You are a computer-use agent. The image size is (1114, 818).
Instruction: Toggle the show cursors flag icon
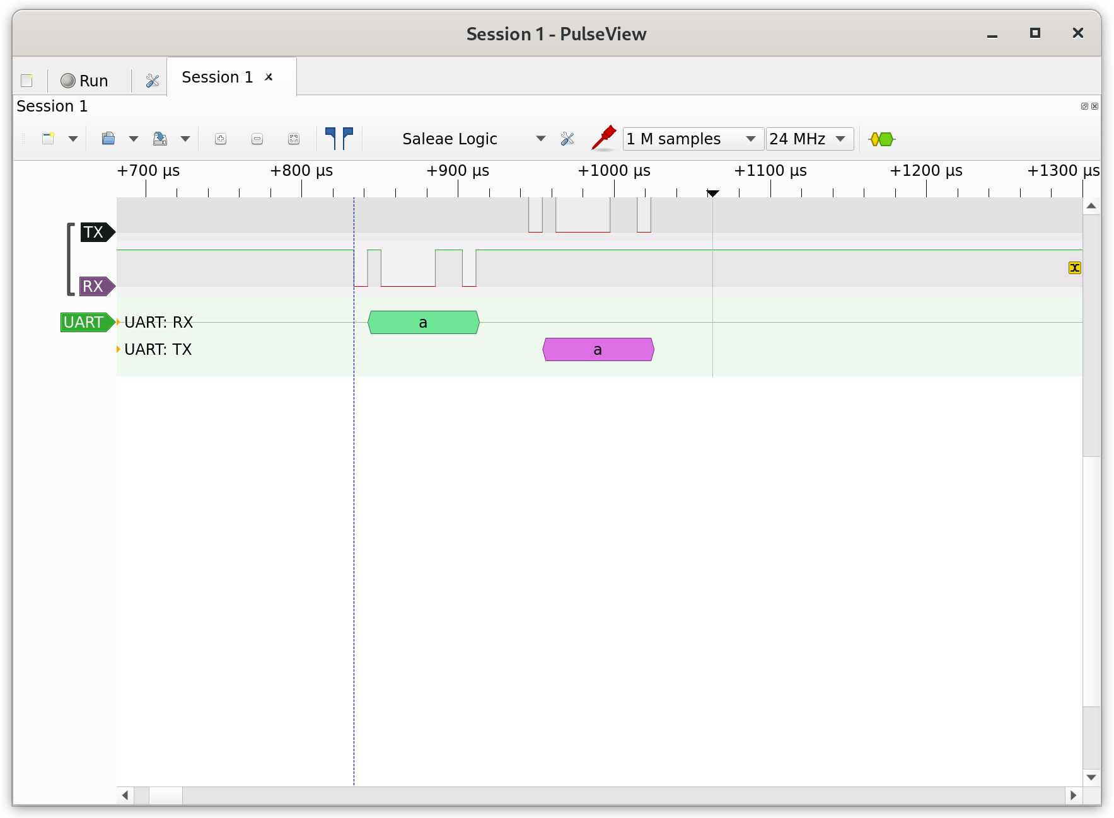pyautogui.click(x=339, y=139)
